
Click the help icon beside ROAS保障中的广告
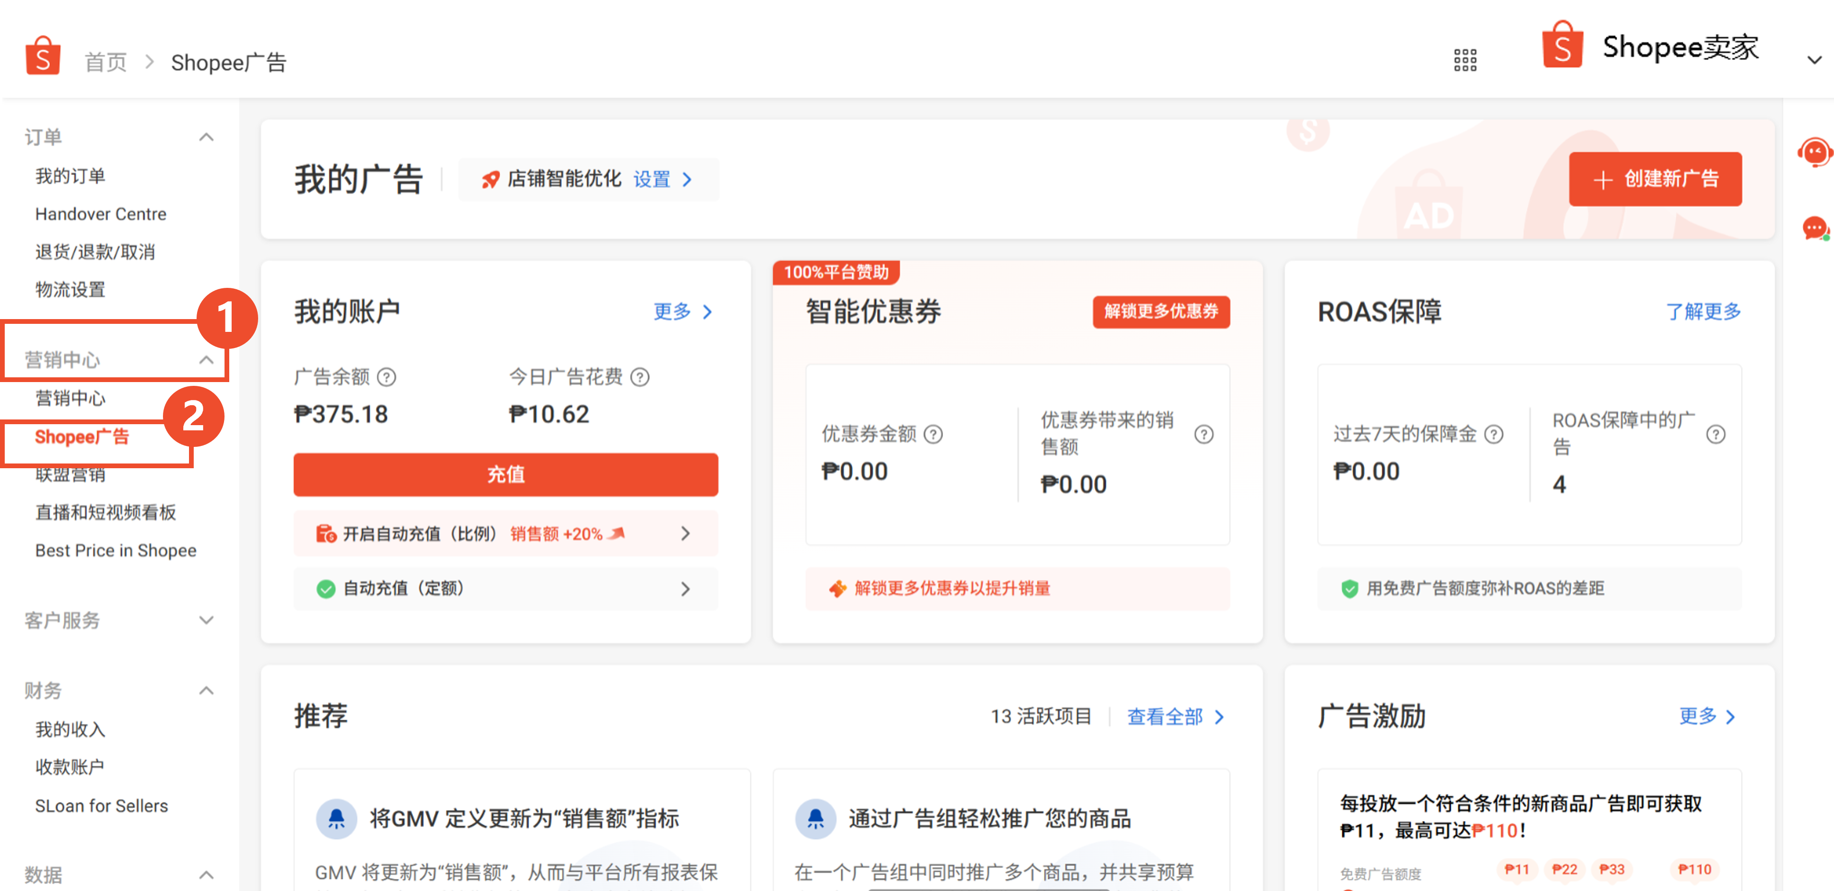coord(1716,433)
